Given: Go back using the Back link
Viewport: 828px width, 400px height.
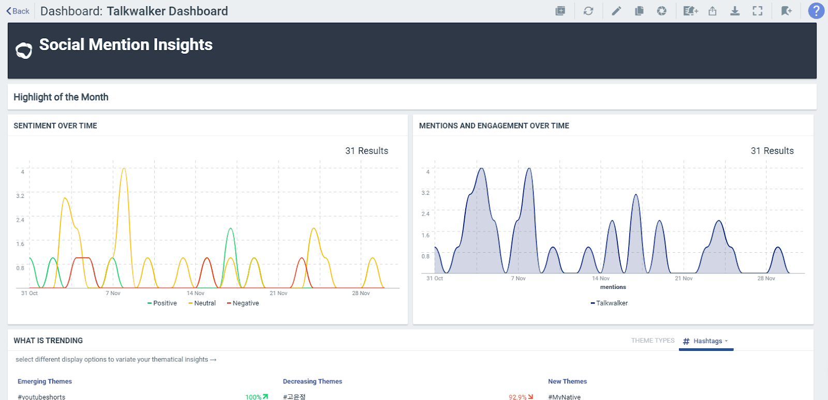Looking at the screenshot, I should (x=18, y=11).
